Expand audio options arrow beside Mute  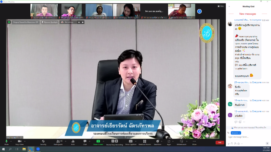click(11, 141)
